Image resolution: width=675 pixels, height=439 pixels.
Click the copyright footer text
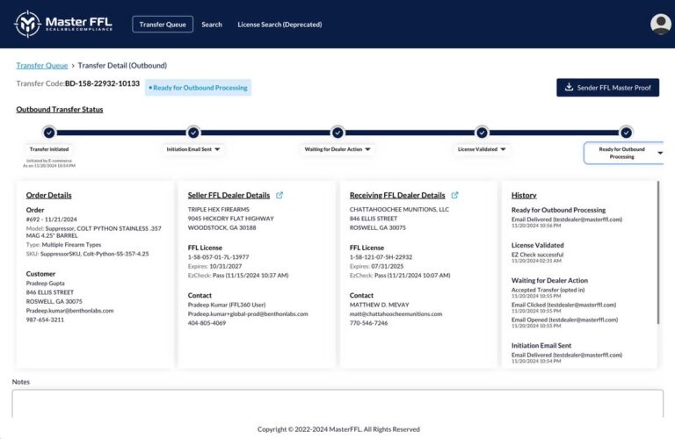click(x=338, y=429)
